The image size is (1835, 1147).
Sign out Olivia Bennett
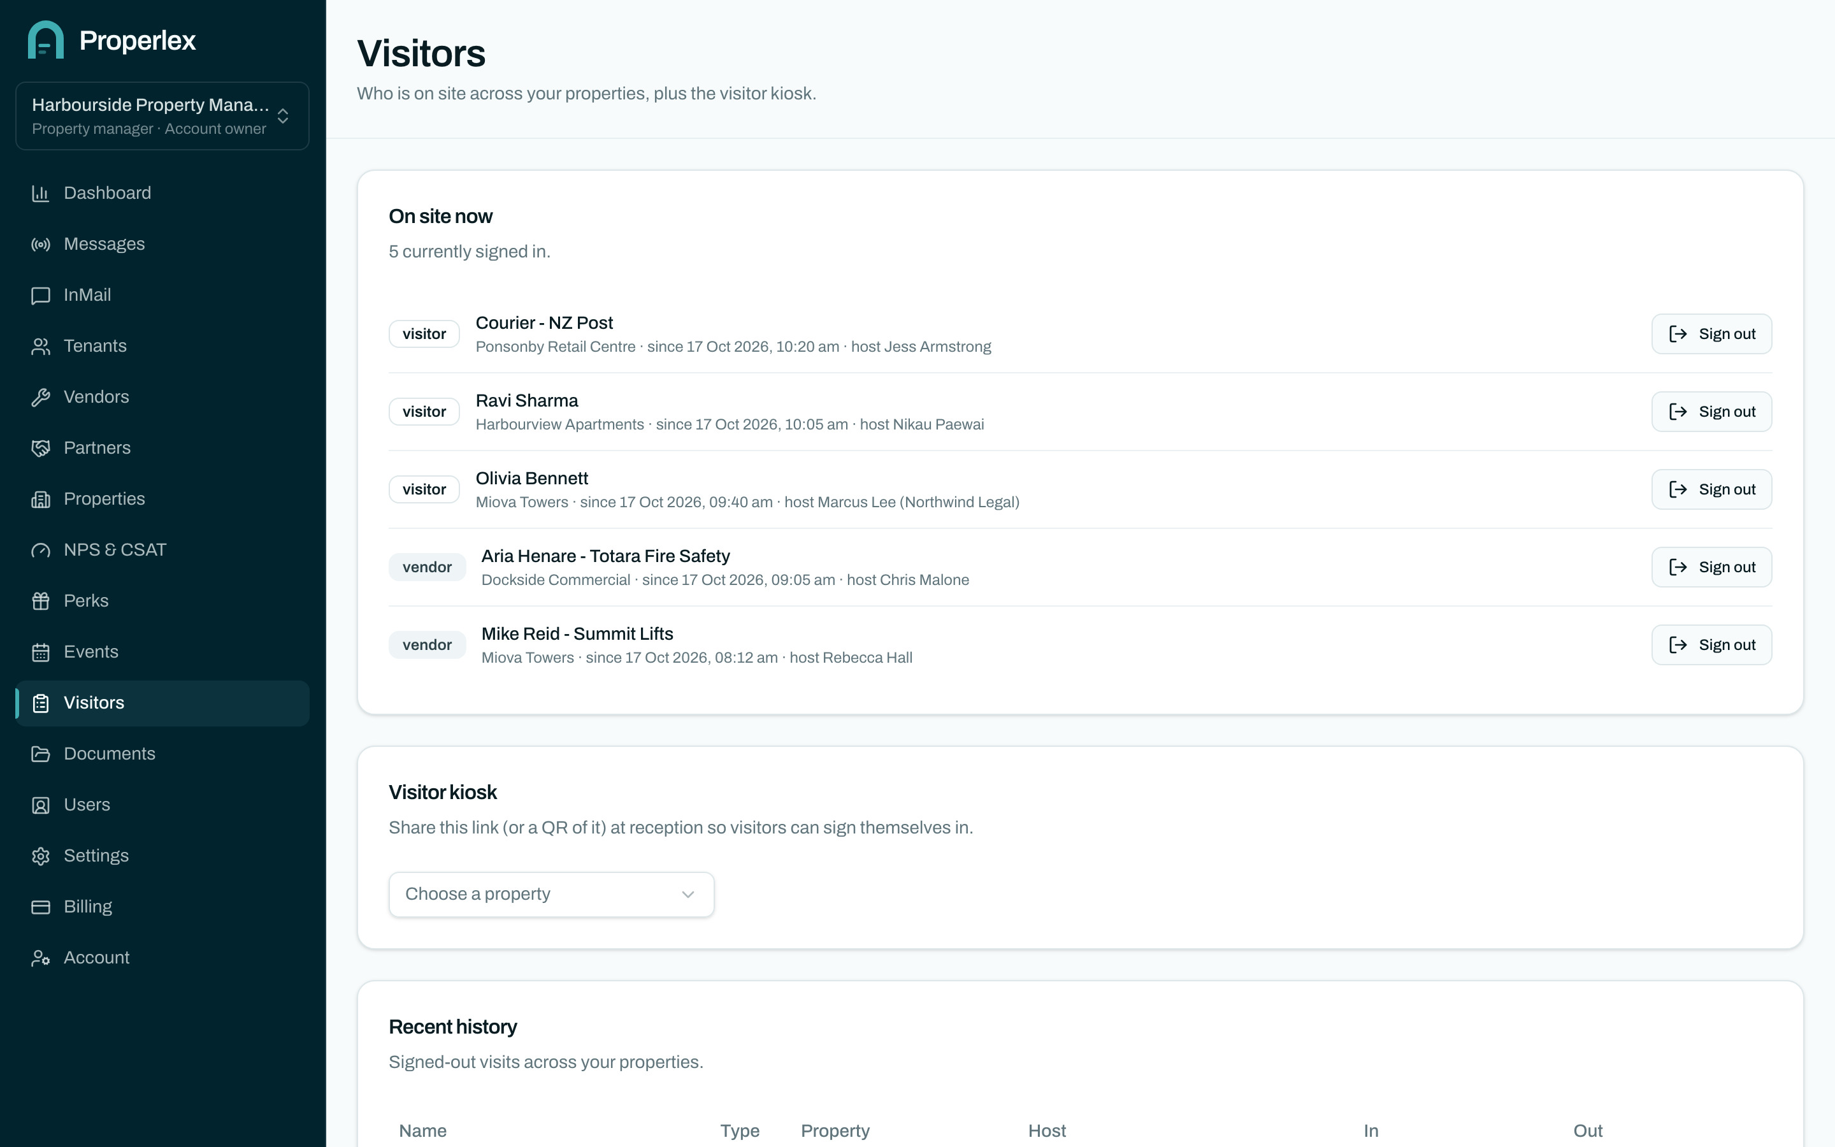coord(1711,489)
